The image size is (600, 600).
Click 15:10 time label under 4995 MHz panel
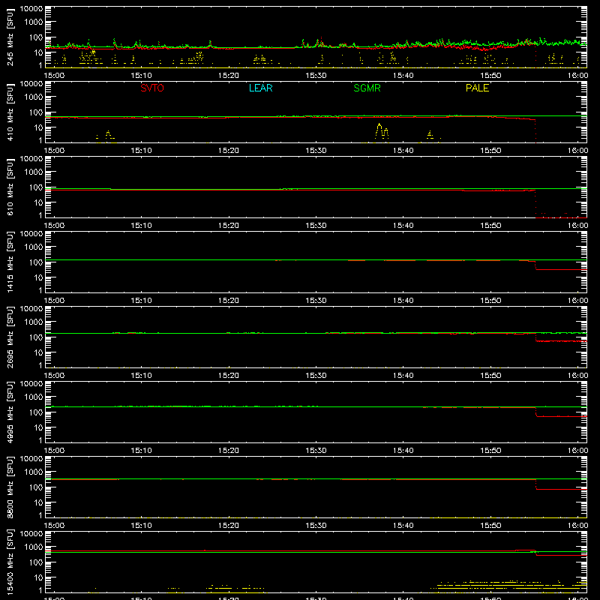tap(142, 451)
